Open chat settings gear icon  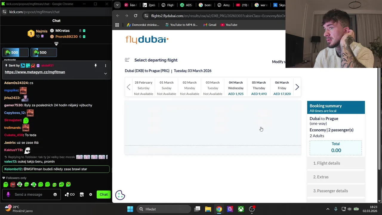click(91, 194)
